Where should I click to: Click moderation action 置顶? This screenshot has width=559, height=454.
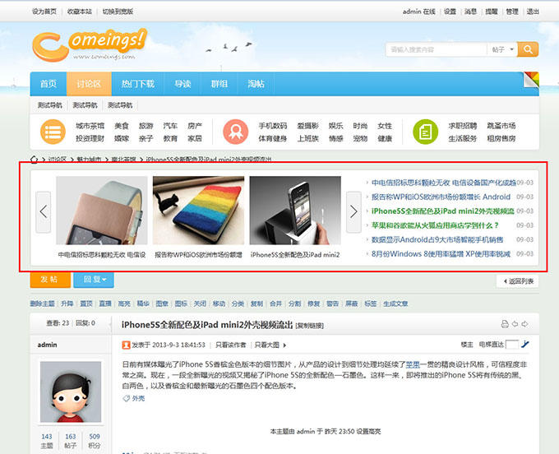tap(86, 303)
